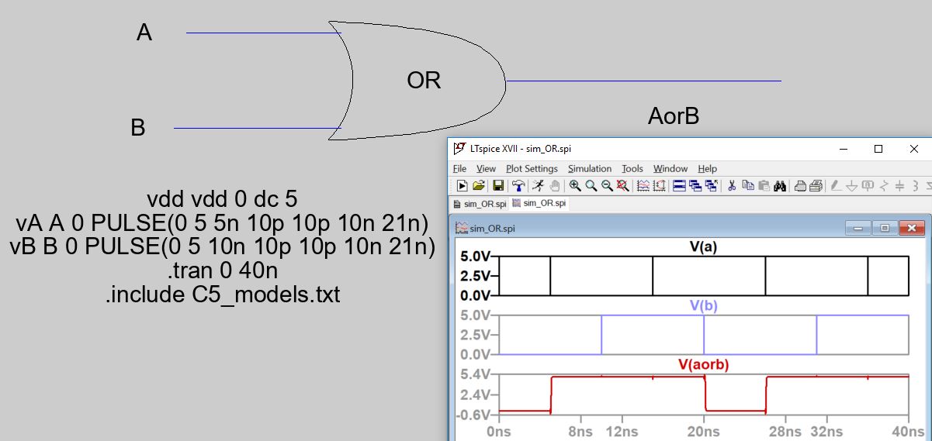Maximize the inner sim_OR.spi plot window
The height and width of the screenshot is (441, 932).
(x=885, y=228)
